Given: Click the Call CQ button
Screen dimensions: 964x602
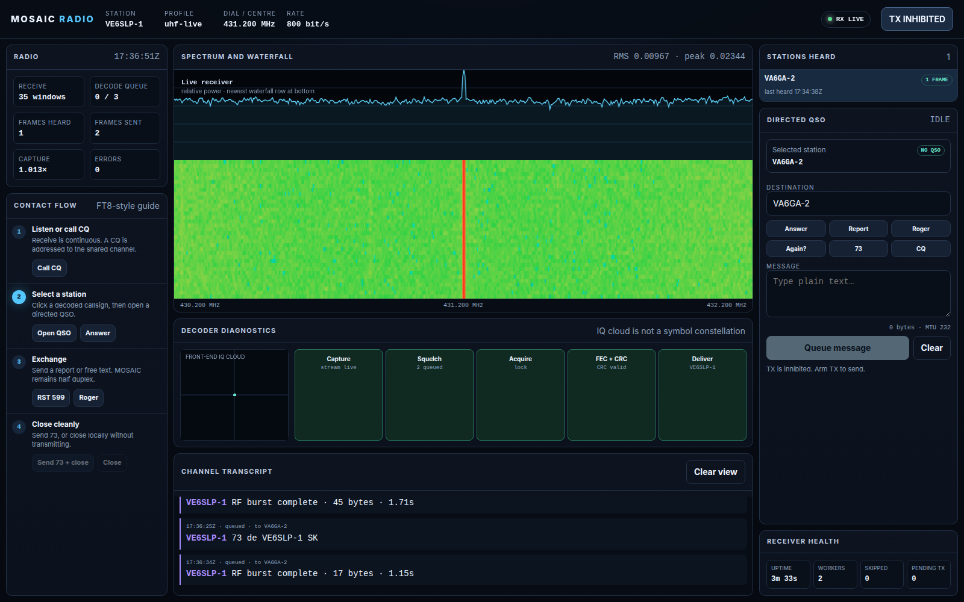Looking at the screenshot, I should pos(49,268).
